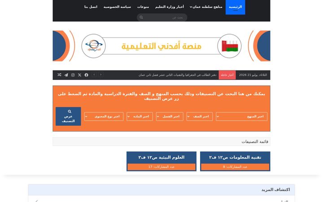Open the اختر الفصل dropdown
This screenshot has height=202, width=323.
point(170,116)
